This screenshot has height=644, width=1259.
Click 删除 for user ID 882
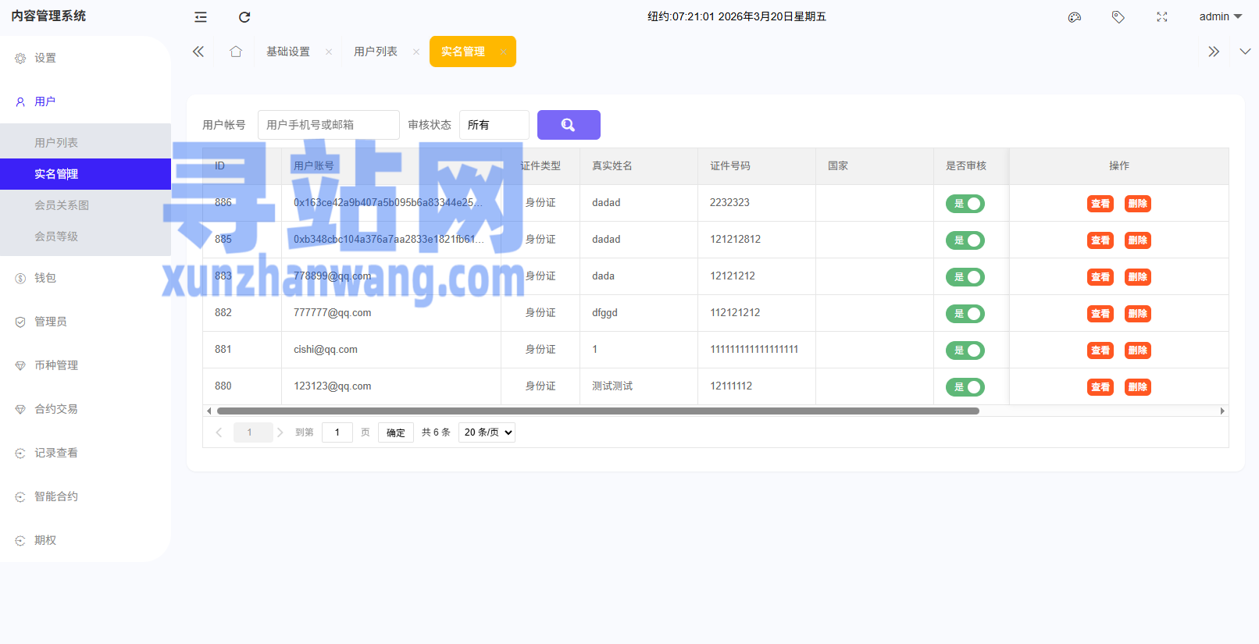coord(1138,314)
